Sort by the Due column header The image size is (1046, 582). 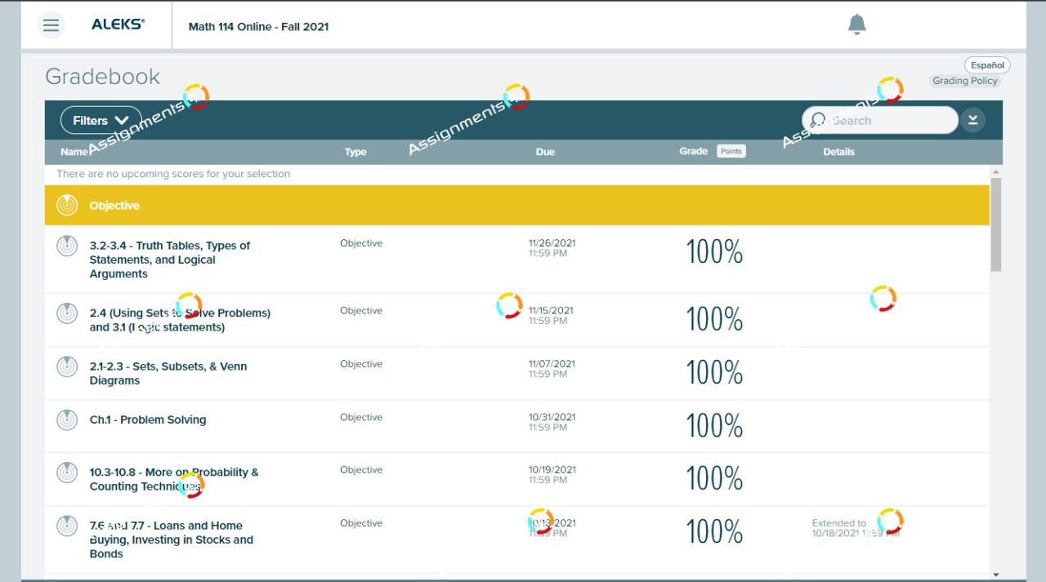click(x=545, y=152)
